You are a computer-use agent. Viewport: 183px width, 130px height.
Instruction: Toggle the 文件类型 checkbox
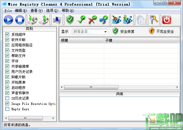7,50
